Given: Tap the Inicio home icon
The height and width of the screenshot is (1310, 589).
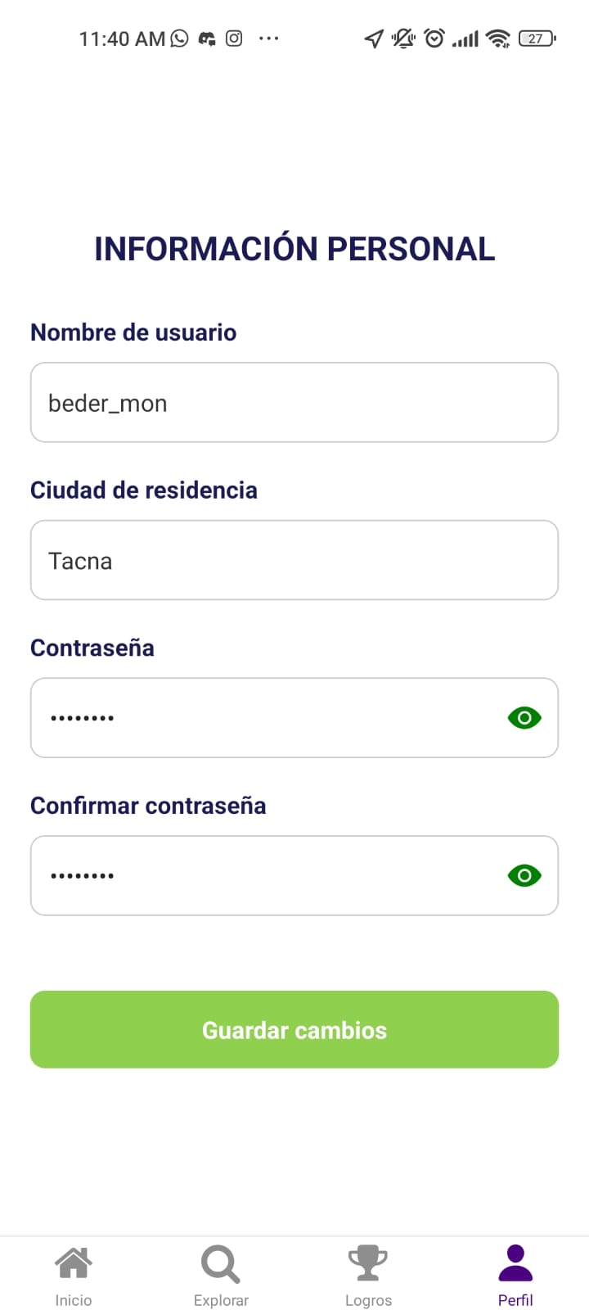Looking at the screenshot, I should 74,1263.
